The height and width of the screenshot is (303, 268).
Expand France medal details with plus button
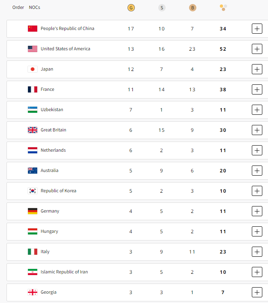(x=257, y=90)
